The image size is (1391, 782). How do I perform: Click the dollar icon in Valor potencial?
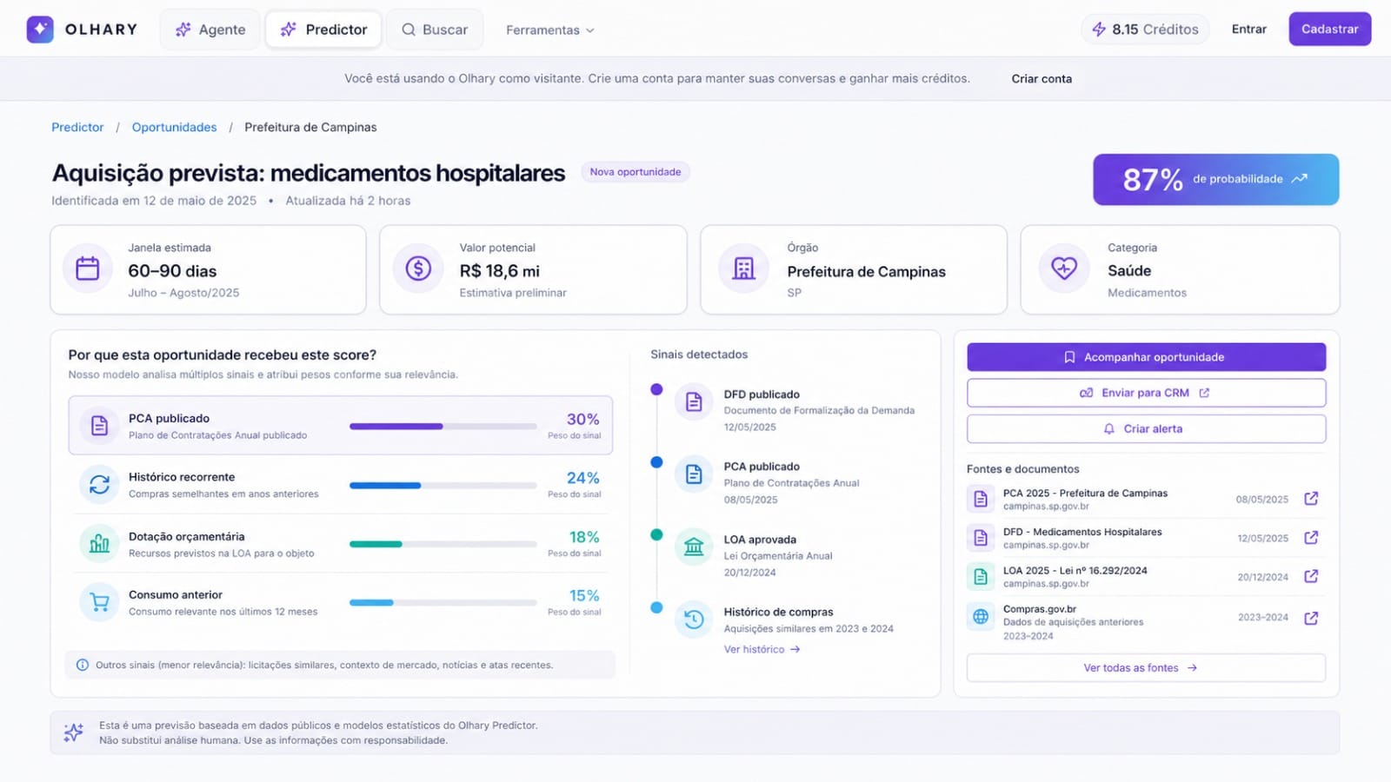(418, 268)
